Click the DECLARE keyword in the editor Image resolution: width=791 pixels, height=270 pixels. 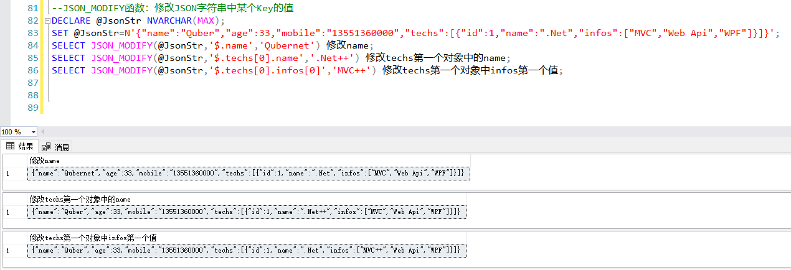72,21
